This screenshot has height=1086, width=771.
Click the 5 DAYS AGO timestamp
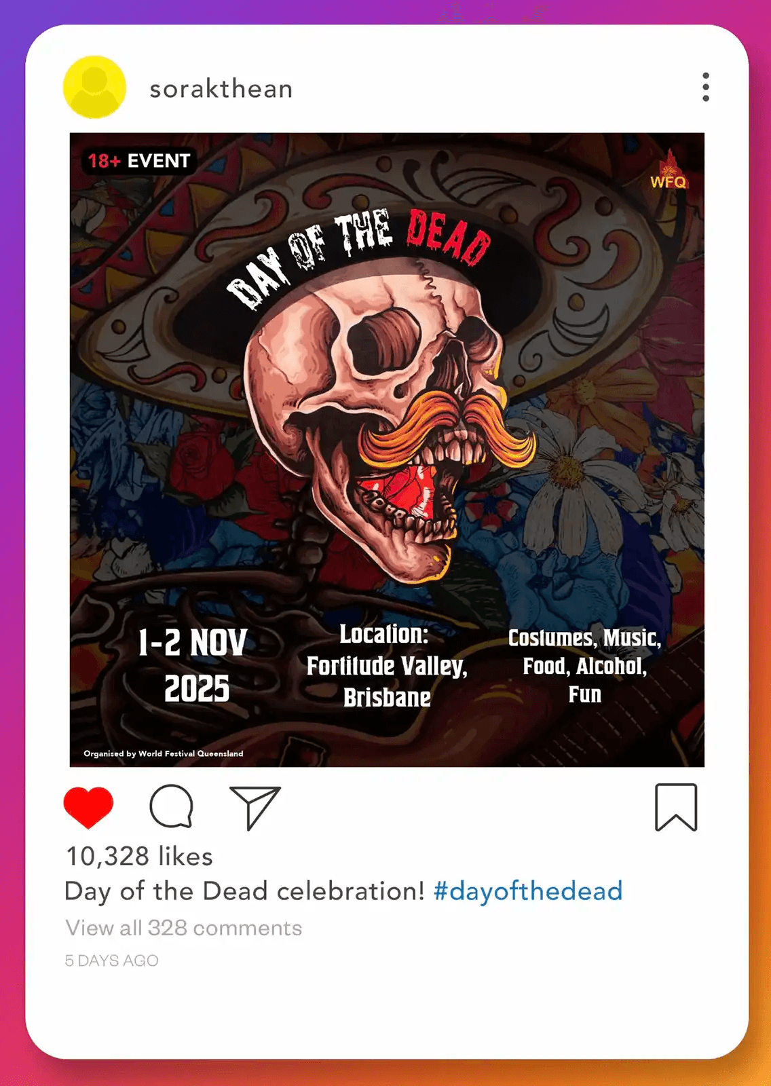click(x=112, y=960)
